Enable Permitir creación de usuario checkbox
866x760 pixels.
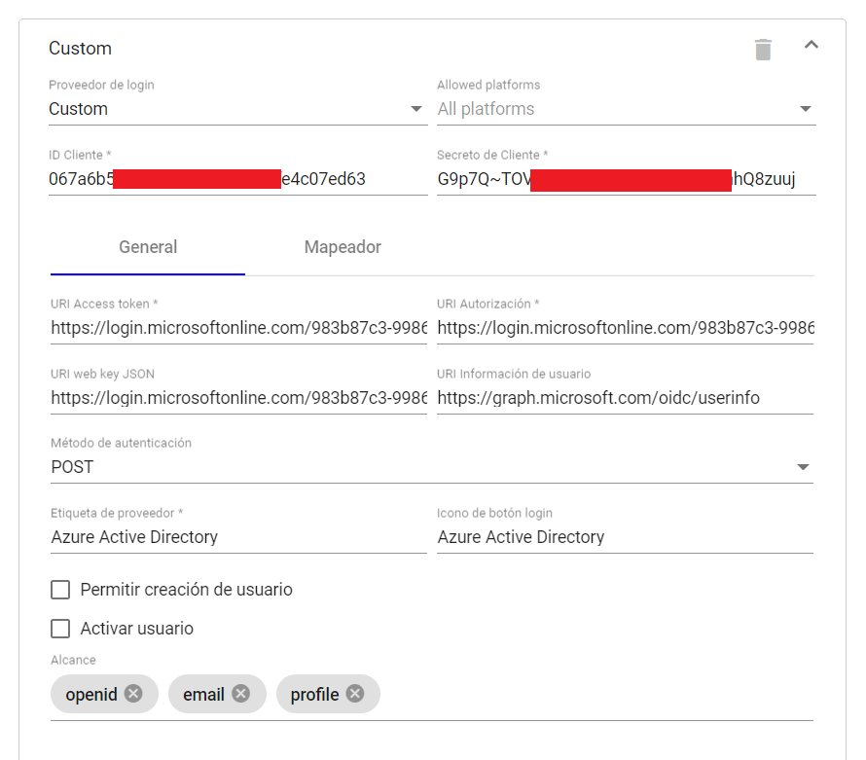point(60,590)
